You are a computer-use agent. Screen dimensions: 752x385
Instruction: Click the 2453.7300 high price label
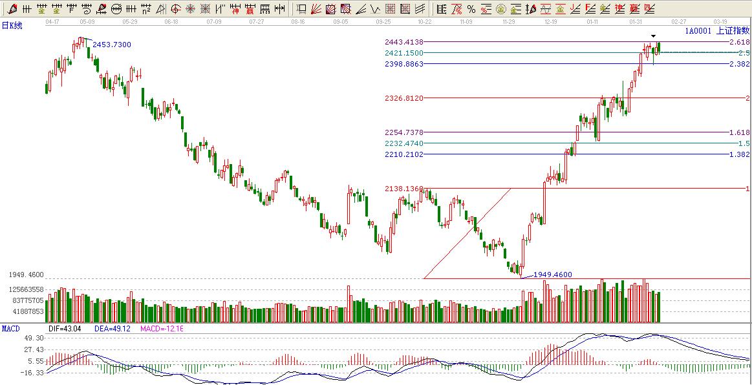tap(112, 45)
